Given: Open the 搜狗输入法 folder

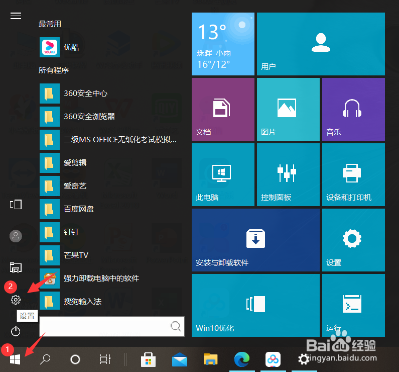Looking at the screenshot, I should coord(112,302).
